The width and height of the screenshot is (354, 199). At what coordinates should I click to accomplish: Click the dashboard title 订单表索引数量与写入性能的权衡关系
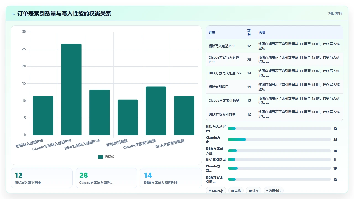click(x=64, y=14)
